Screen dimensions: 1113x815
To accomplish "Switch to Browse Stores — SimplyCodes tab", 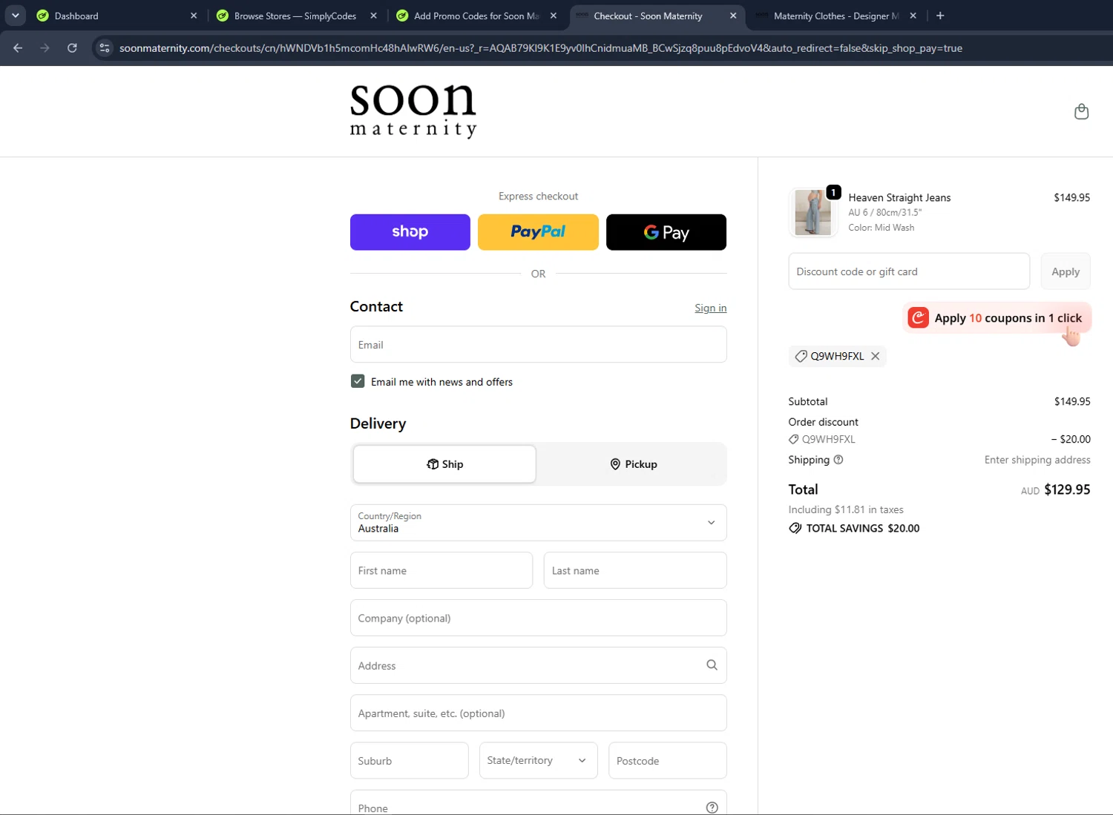I will click(x=295, y=16).
